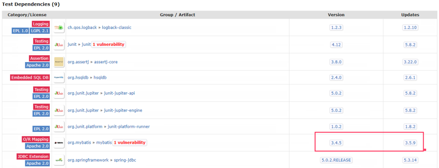
Task: Select the O/R Mapping category tag
Action: click(36, 139)
